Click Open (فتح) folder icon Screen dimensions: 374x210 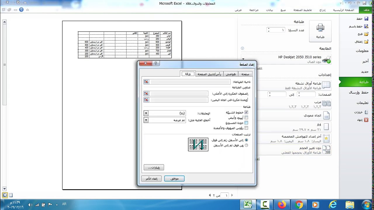pyautogui.click(x=366, y=34)
